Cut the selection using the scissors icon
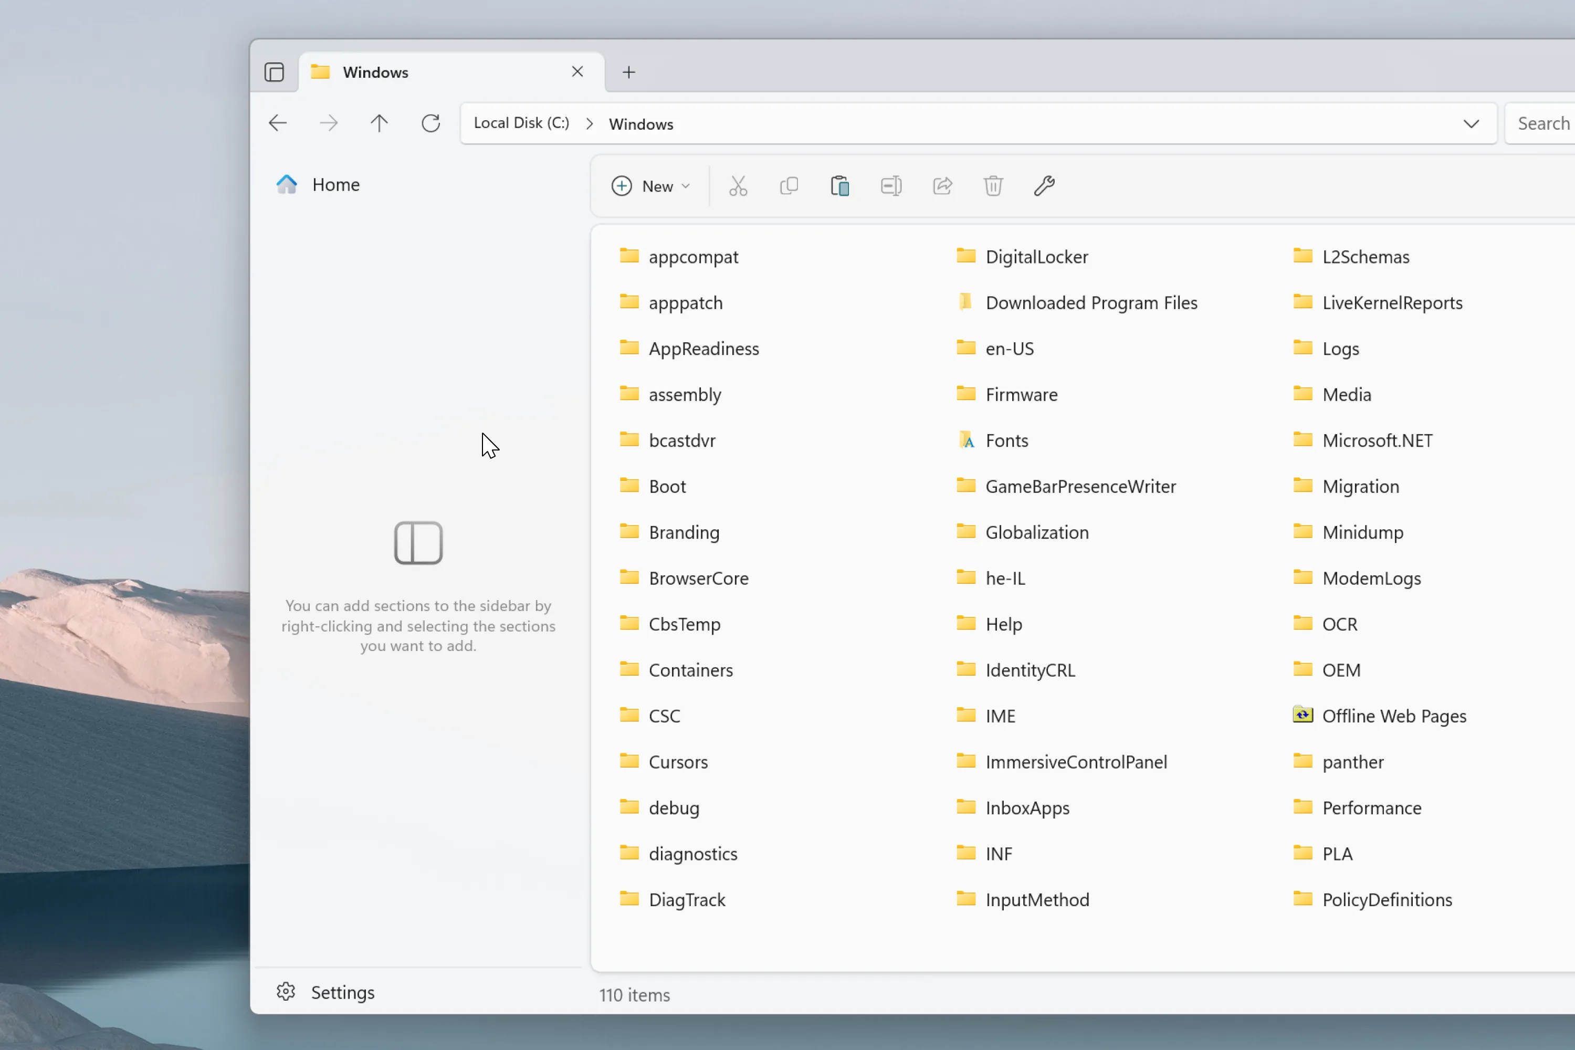Screen dimensions: 1575x1050 (x=737, y=185)
